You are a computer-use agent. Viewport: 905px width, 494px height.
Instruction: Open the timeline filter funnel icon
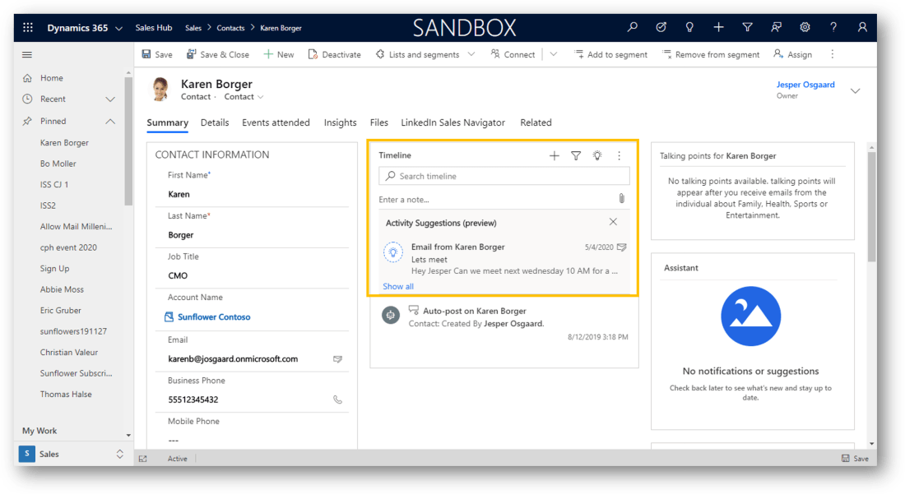[x=576, y=155]
